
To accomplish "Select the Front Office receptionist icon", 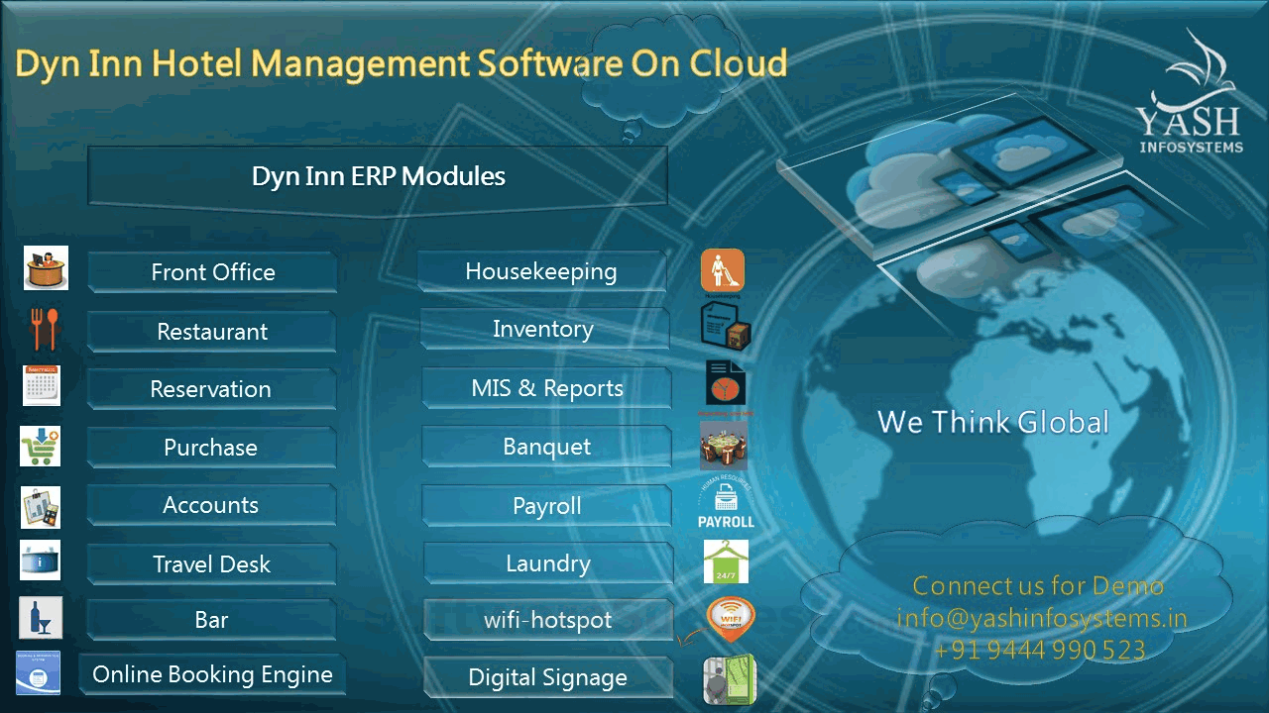I will pyautogui.click(x=45, y=268).
